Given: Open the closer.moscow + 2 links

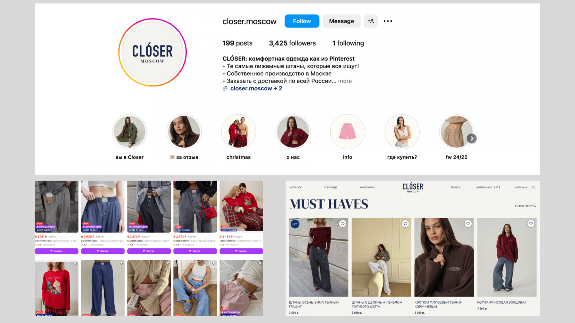Looking at the screenshot, I should (x=256, y=88).
